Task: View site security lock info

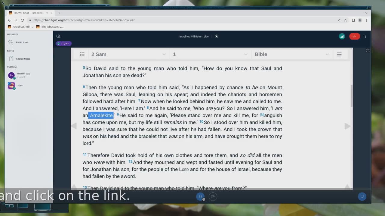Action: tap(30, 20)
